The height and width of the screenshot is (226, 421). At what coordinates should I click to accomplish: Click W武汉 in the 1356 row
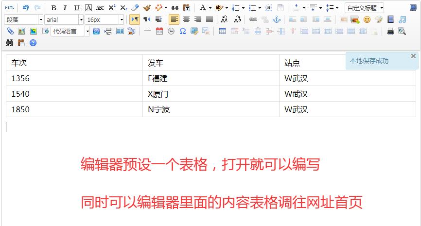point(296,78)
